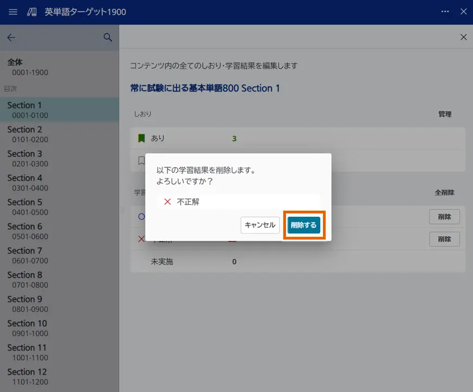The width and height of the screenshot is (473, 392).
Task: Confirm deletion with the 削除する button
Action: [304, 225]
